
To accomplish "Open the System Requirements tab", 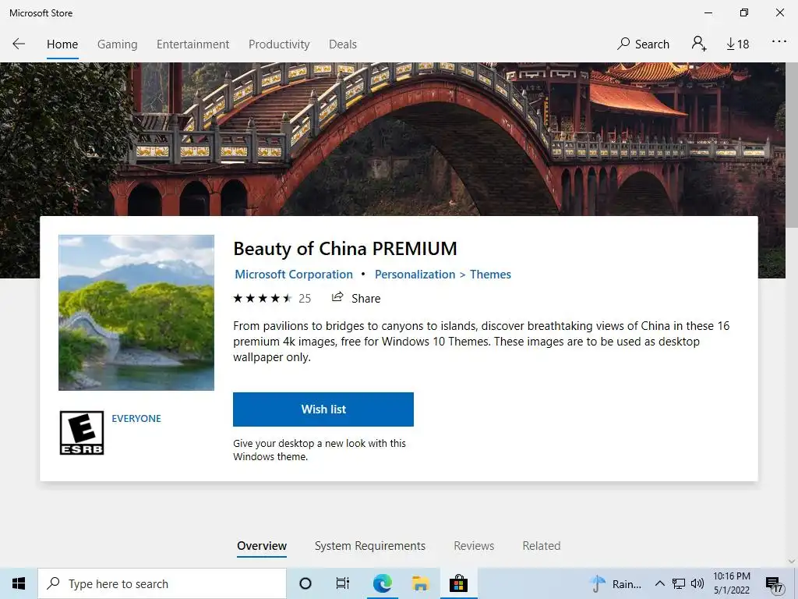I will [x=370, y=546].
